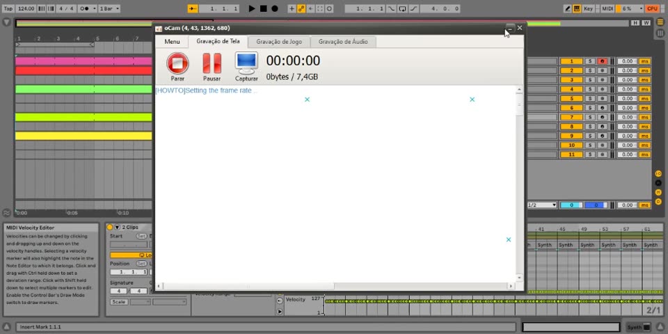The width and height of the screenshot is (668, 334).
Task: Click the red Parar stop-recording icon
Action: [x=177, y=63]
